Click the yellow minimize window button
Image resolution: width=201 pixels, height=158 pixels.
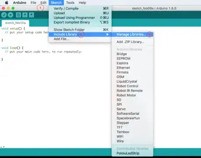[8, 8]
